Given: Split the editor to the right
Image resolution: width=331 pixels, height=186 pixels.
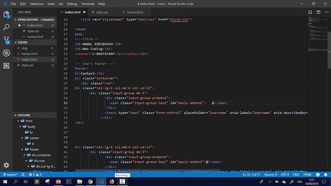Looking at the screenshot, I should coord(319,12).
